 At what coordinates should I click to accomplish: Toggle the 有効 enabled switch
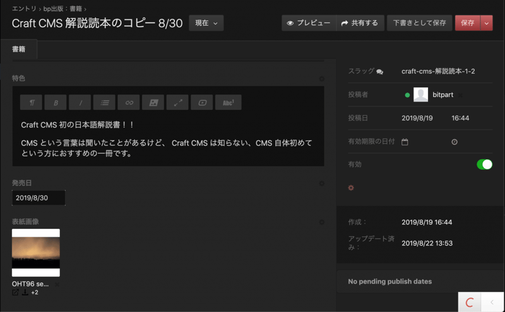[484, 165]
